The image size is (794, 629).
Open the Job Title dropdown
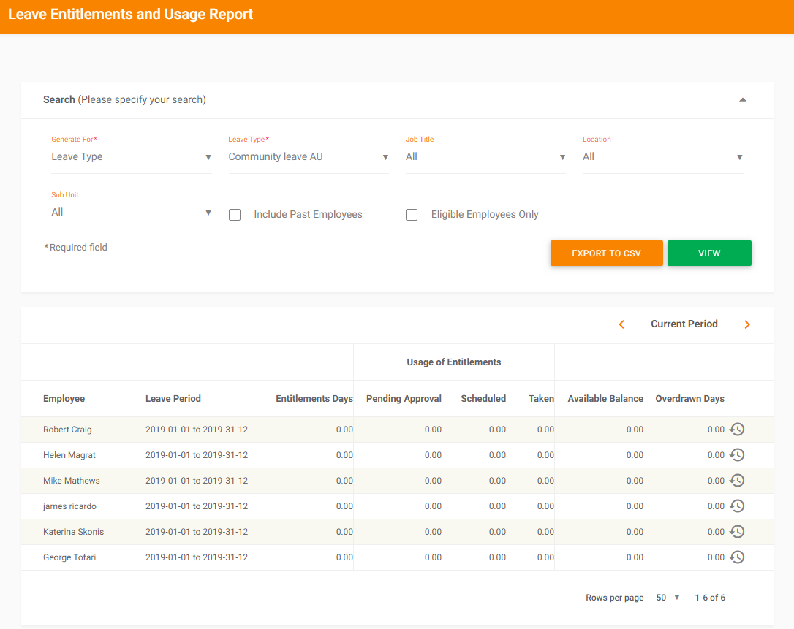pyautogui.click(x=485, y=157)
